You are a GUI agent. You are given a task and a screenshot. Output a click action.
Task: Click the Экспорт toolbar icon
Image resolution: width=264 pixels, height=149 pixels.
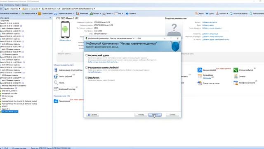(92, 14)
